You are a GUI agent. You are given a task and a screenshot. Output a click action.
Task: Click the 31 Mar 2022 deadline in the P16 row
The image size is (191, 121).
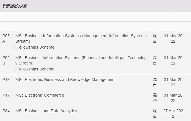[173, 82]
